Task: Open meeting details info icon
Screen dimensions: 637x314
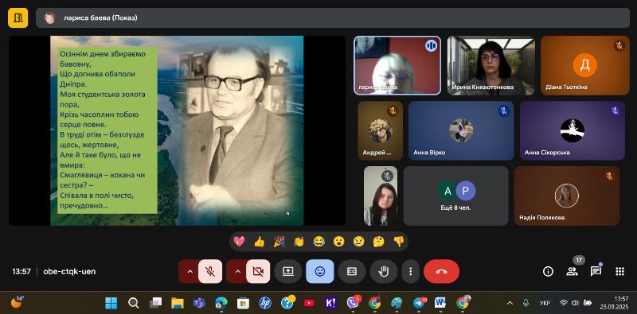Action: pos(548,271)
